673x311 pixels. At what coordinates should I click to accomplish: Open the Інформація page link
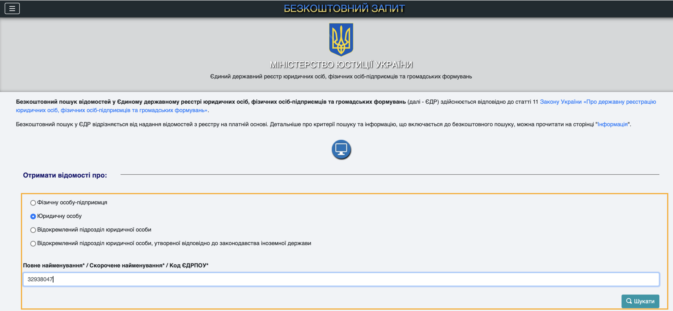(613, 124)
